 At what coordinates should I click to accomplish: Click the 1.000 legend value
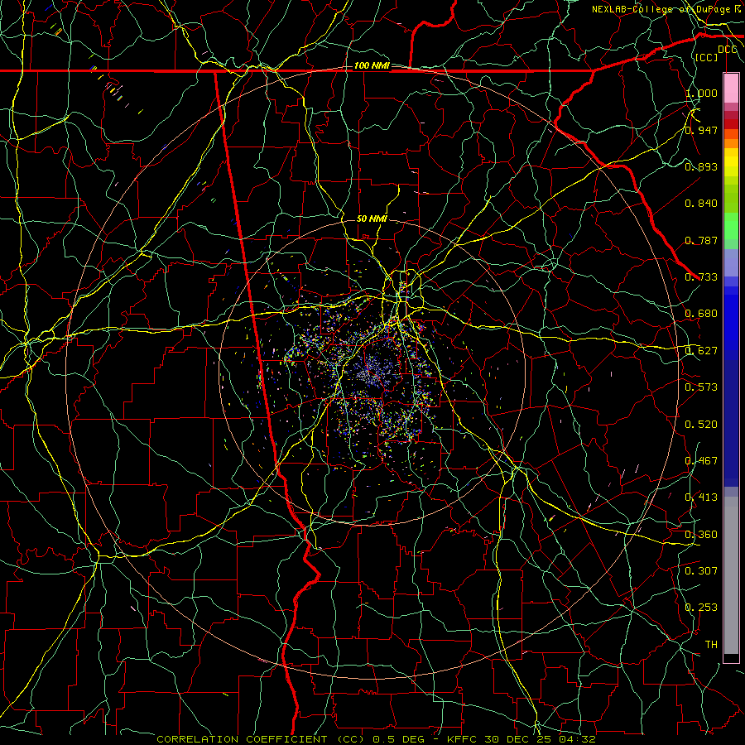pyautogui.click(x=701, y=93)
